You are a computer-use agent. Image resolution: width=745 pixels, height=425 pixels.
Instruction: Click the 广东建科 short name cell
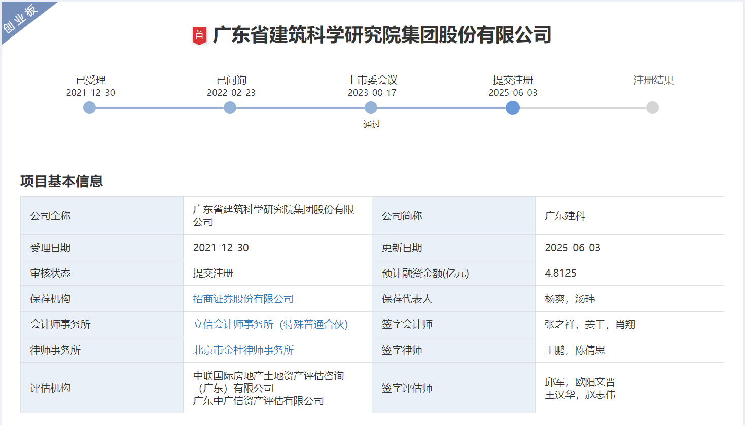(564, 216)
